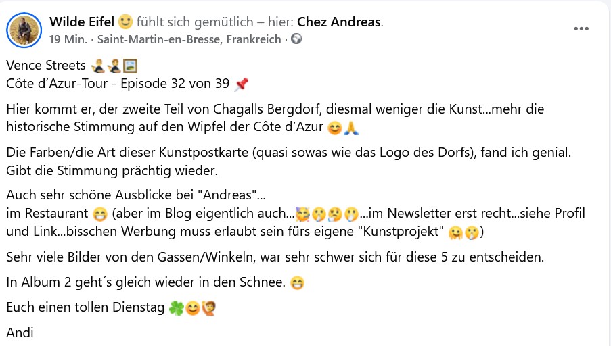This screenshot has height=346, width=611.
Task: Click the globe public audience icon
Action: click(x=296, y=39)
